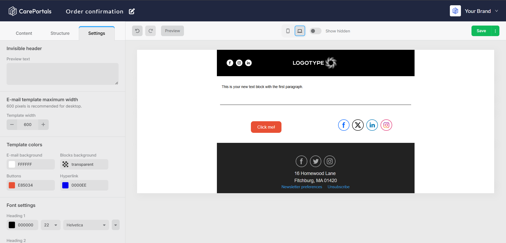The image size is (506, 243).
Task: Click the LinkedIn icon in black header
Action: (x=248, y=63)
